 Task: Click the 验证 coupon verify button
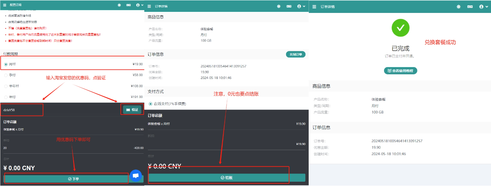coord(132,110)
